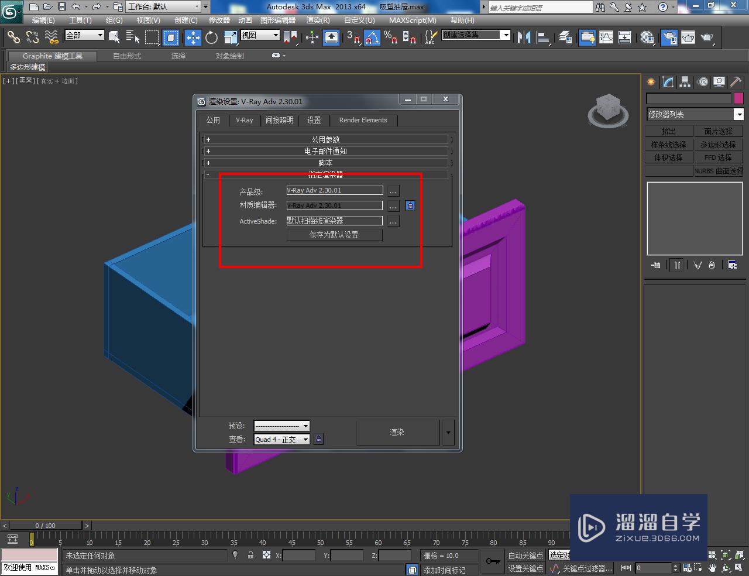This screenshot has height=576, width=749.
Task: Activate the Select Object tool
Action: coord(114,37)
